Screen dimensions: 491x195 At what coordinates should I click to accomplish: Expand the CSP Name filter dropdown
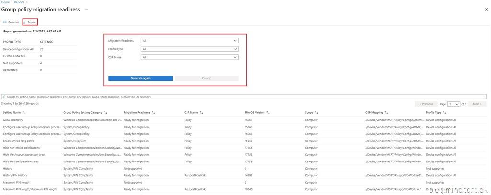[x=189, y=57]
